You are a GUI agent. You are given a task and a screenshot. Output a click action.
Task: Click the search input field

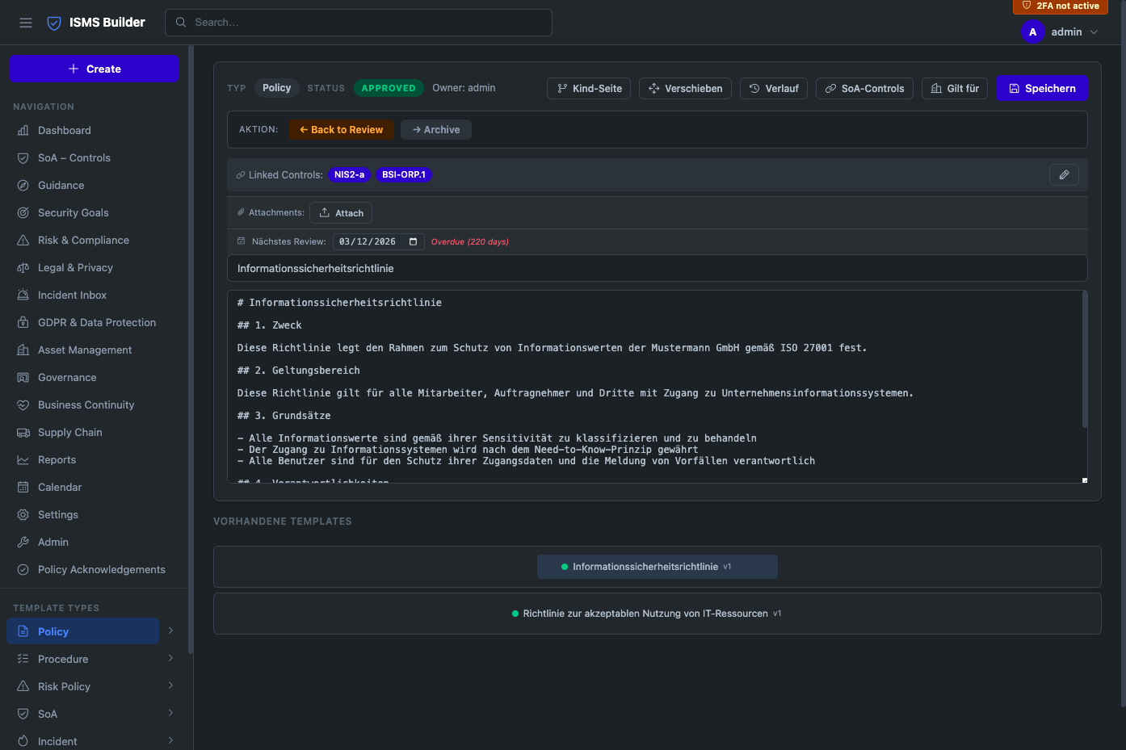(359, 23)
